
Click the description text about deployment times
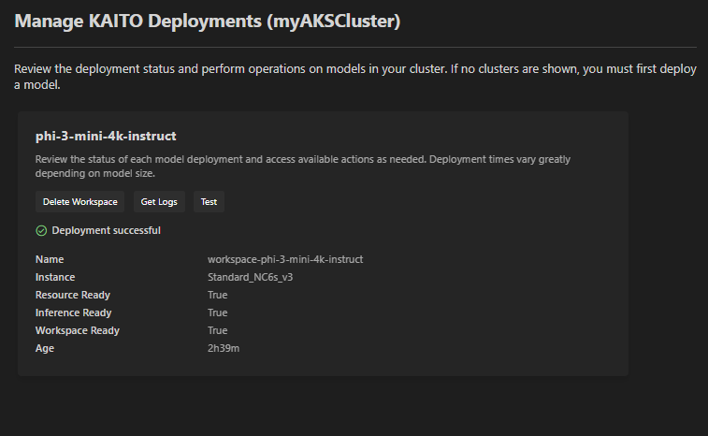303,167
